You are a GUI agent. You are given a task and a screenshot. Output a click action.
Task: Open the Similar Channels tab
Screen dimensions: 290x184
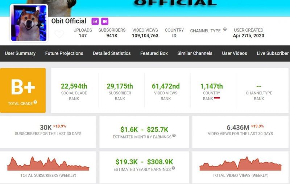[195, 53]
